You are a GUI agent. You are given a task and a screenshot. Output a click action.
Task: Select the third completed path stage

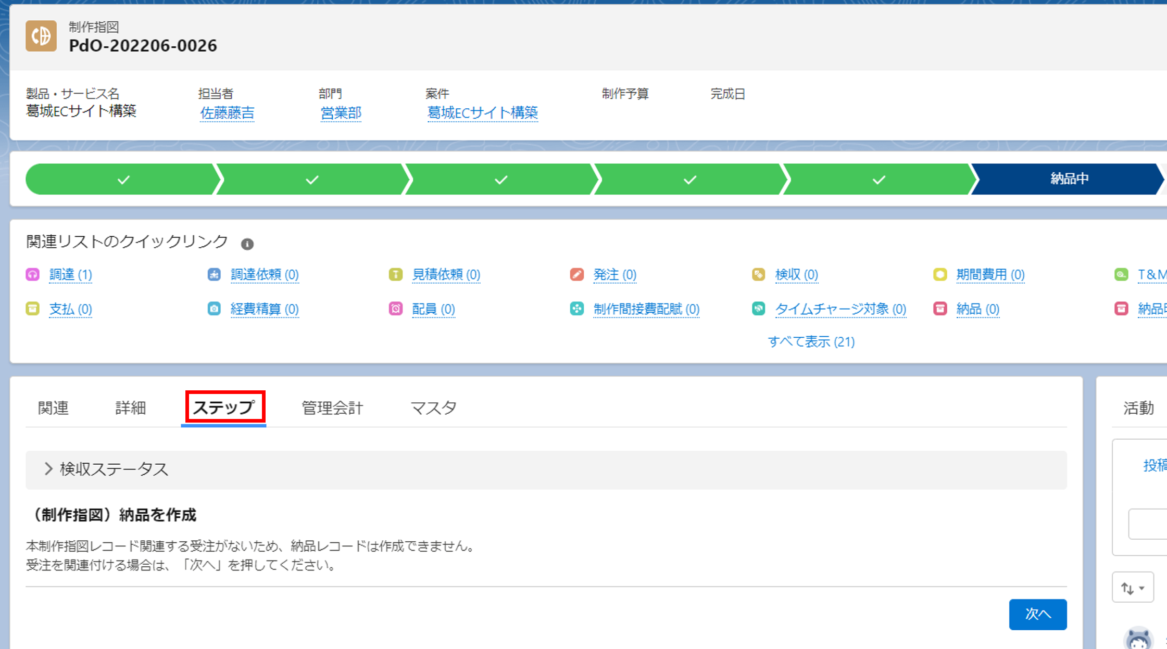501,179
